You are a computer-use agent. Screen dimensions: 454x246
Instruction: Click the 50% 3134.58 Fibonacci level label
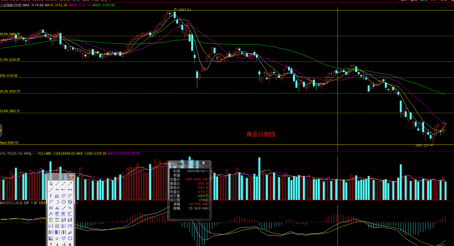coord(9,76)
